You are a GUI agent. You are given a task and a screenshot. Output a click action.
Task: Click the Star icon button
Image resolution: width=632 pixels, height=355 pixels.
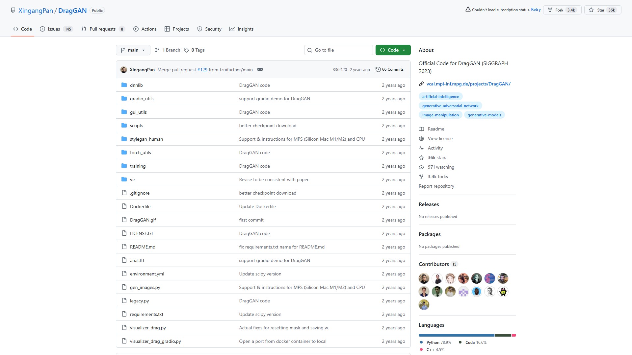pos(591,10)
